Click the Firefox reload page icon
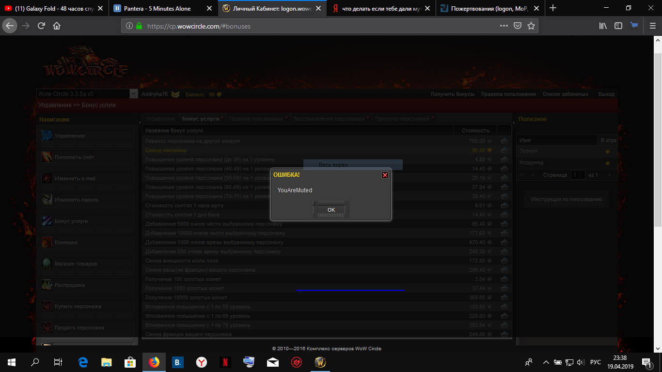Screen dimensions: 662x372 (x=41, y=26)
